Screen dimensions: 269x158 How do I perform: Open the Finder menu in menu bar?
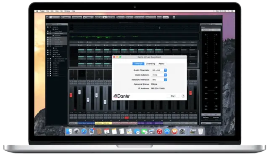pyautogui.click(x=42, y=11)
